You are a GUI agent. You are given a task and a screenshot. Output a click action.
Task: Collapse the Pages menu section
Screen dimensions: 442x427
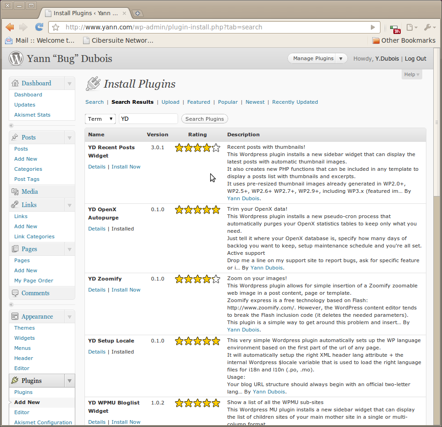pyautogui.click(x=70, y=249)
